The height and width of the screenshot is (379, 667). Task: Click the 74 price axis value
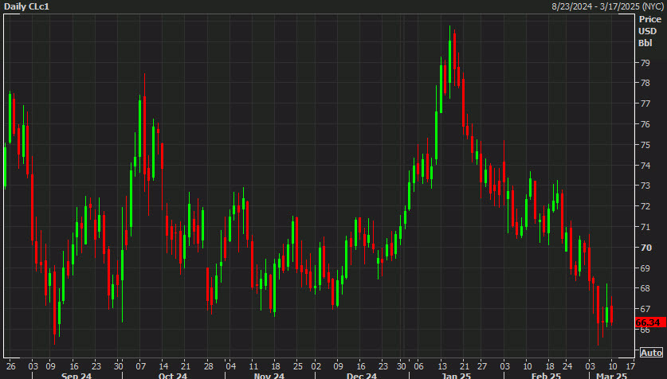pos(645,166)
